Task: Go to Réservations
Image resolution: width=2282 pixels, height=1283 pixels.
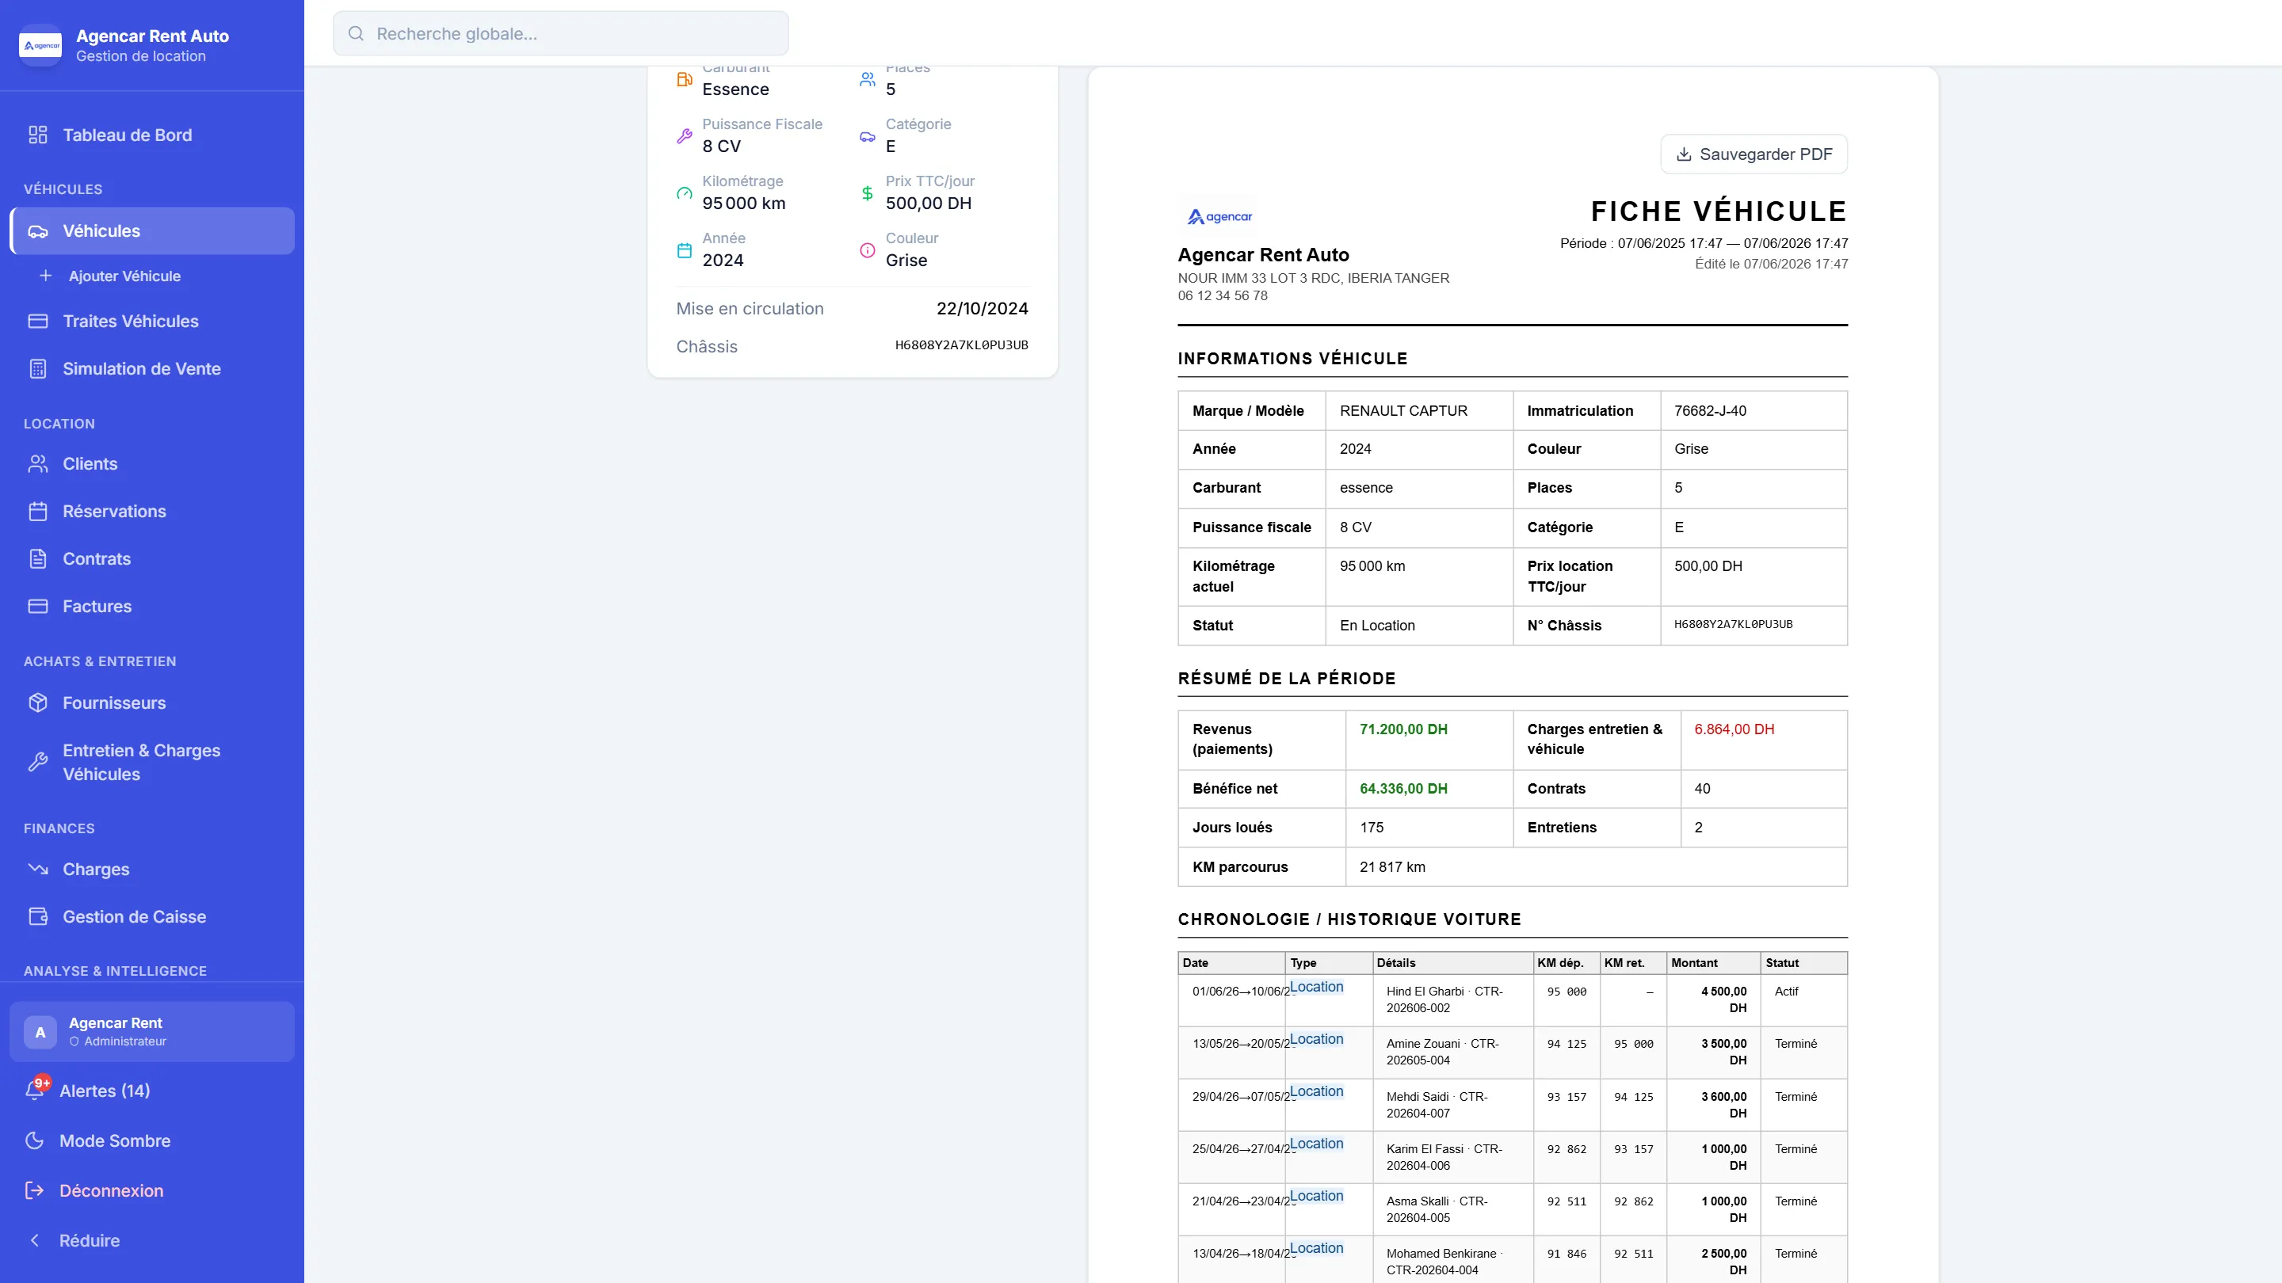Action: (151, 512)
